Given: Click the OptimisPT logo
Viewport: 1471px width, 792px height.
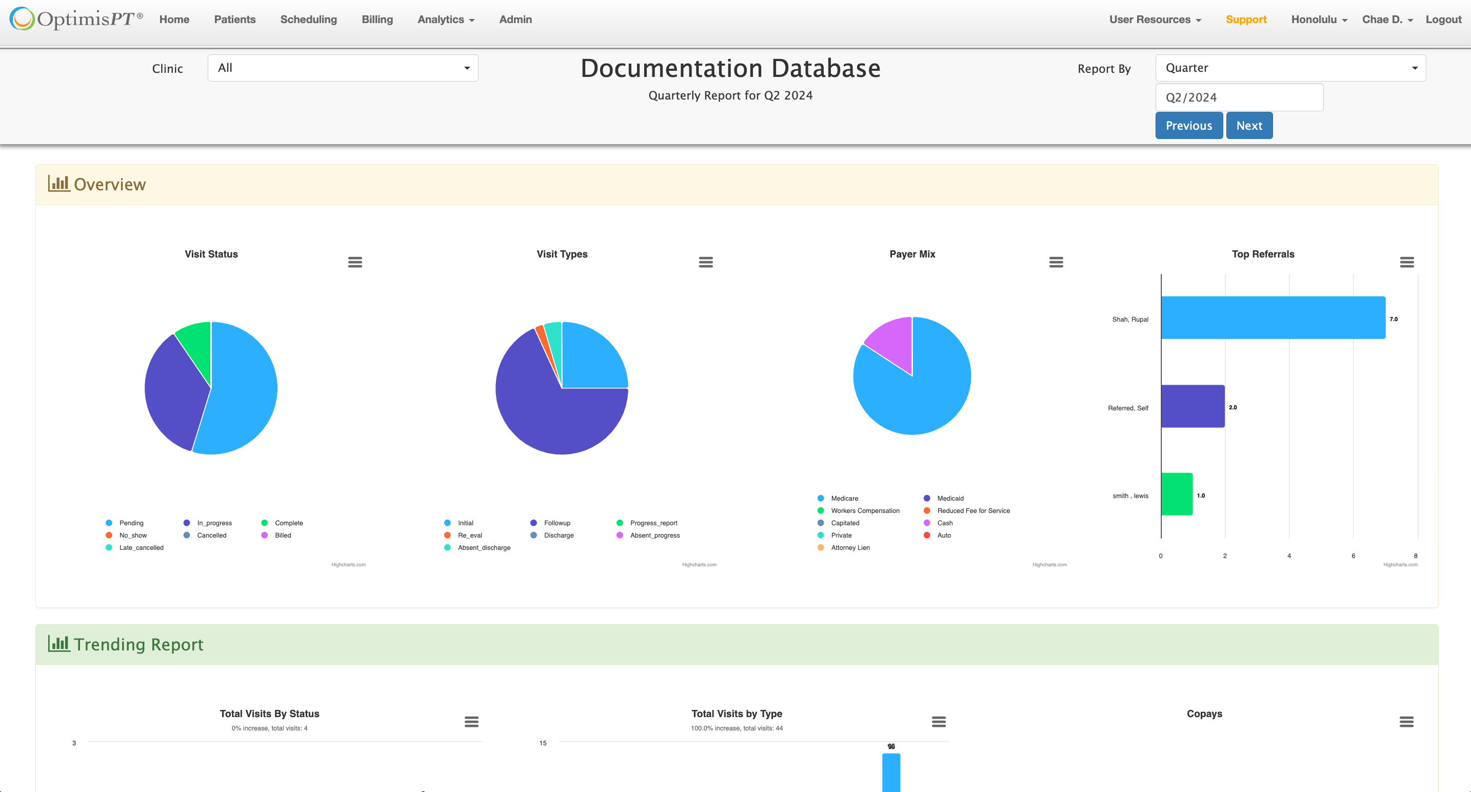Looking at the screenshot, I should click(x=76, y=19).
